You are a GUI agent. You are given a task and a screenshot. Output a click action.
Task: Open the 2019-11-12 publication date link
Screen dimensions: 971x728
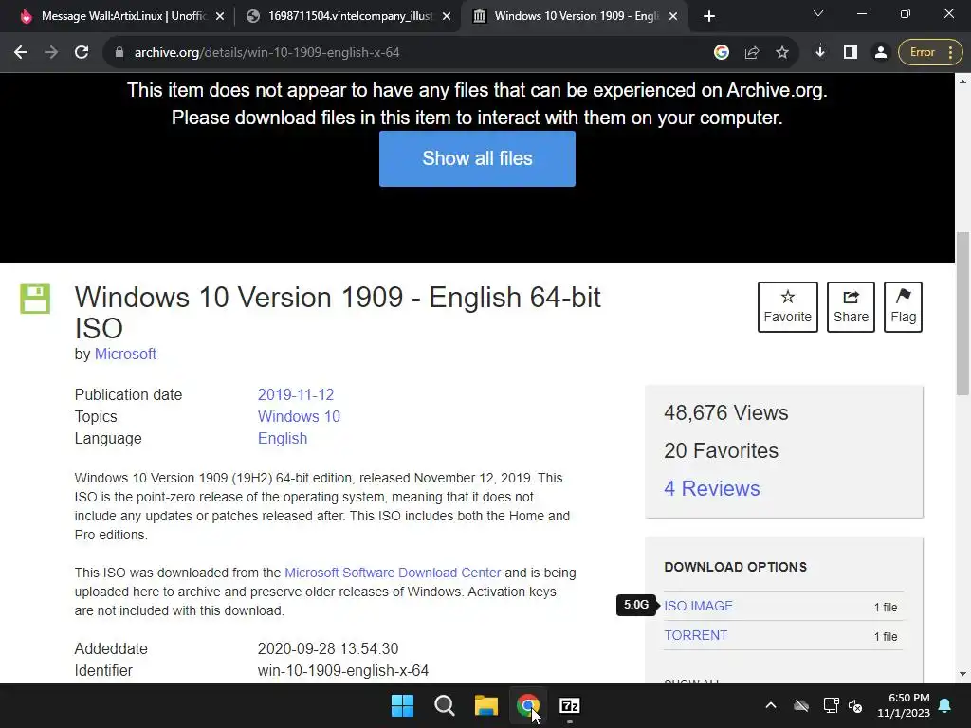pos(296,395)
